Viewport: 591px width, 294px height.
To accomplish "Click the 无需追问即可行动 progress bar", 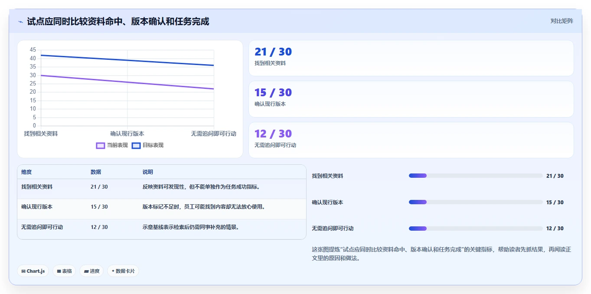I will [x=476, y=229].
